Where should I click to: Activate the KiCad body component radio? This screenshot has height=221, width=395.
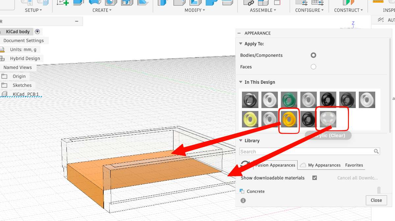[x=37, y=32]
